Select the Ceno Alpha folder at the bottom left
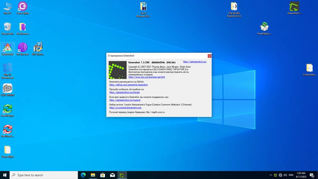 tap(7, 151)
